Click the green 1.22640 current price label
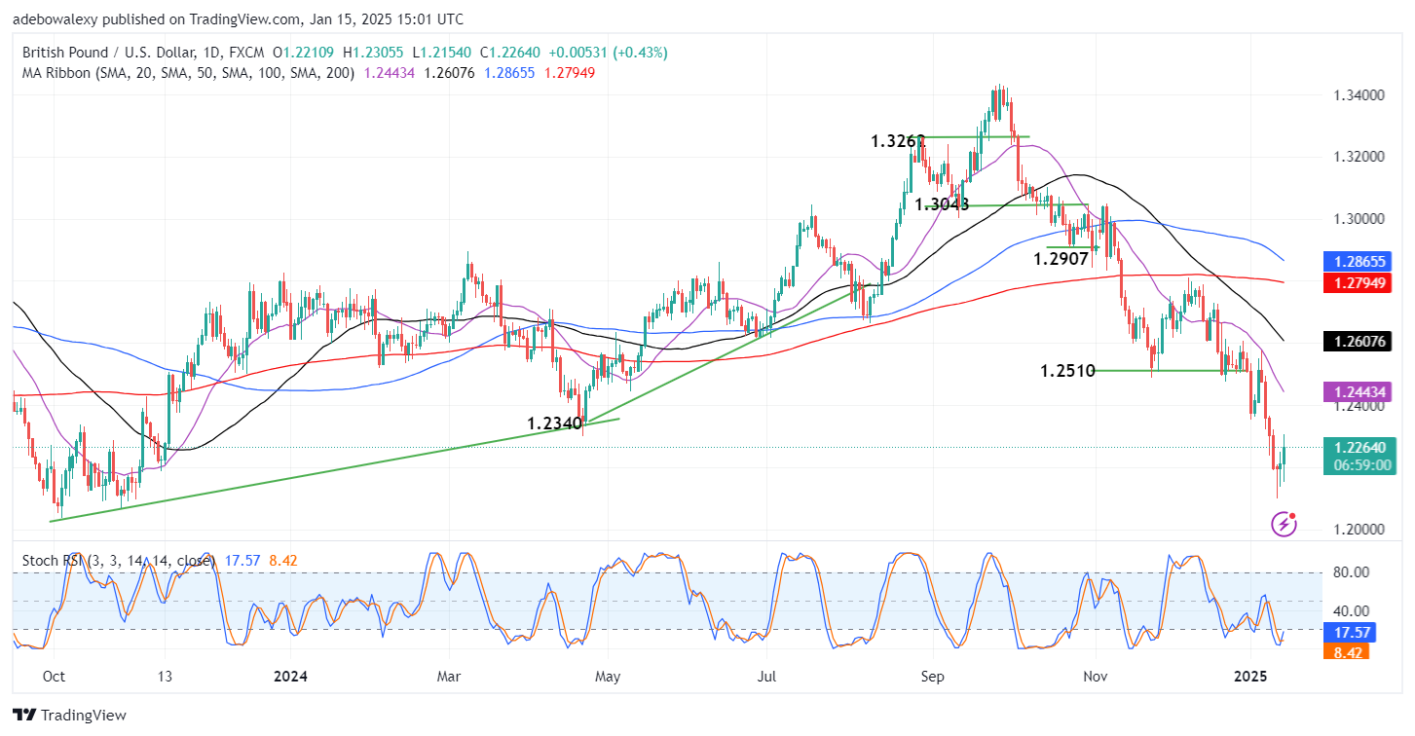 [x=1359, y=447]
